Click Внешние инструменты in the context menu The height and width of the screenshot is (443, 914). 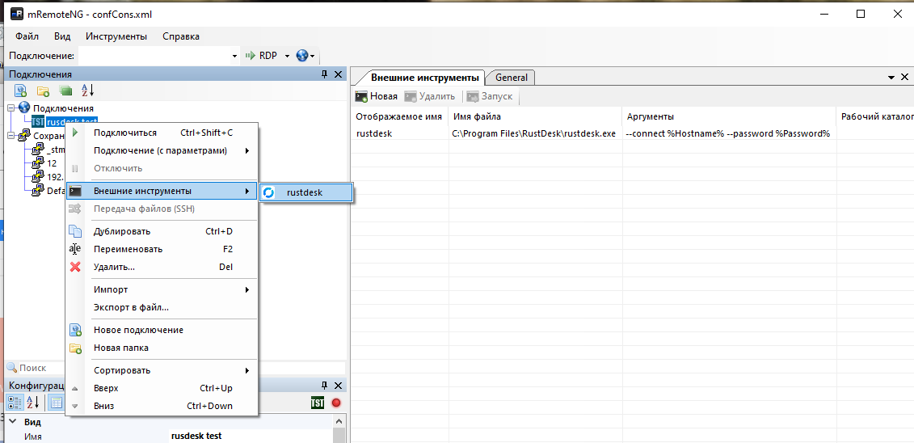pyautogui.click(x=162, y=191)
